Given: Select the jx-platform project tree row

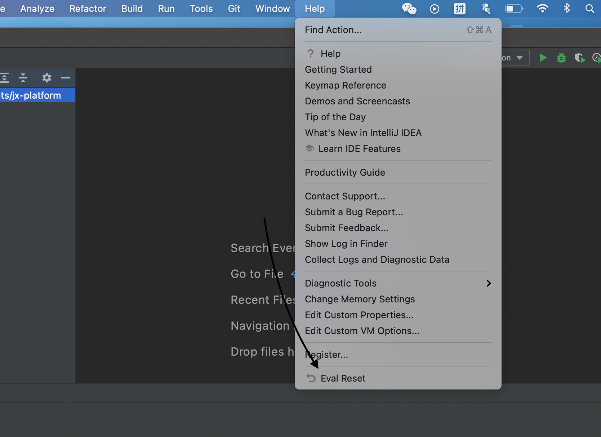Looking at the screenshot, I should [x=37, y=95].
